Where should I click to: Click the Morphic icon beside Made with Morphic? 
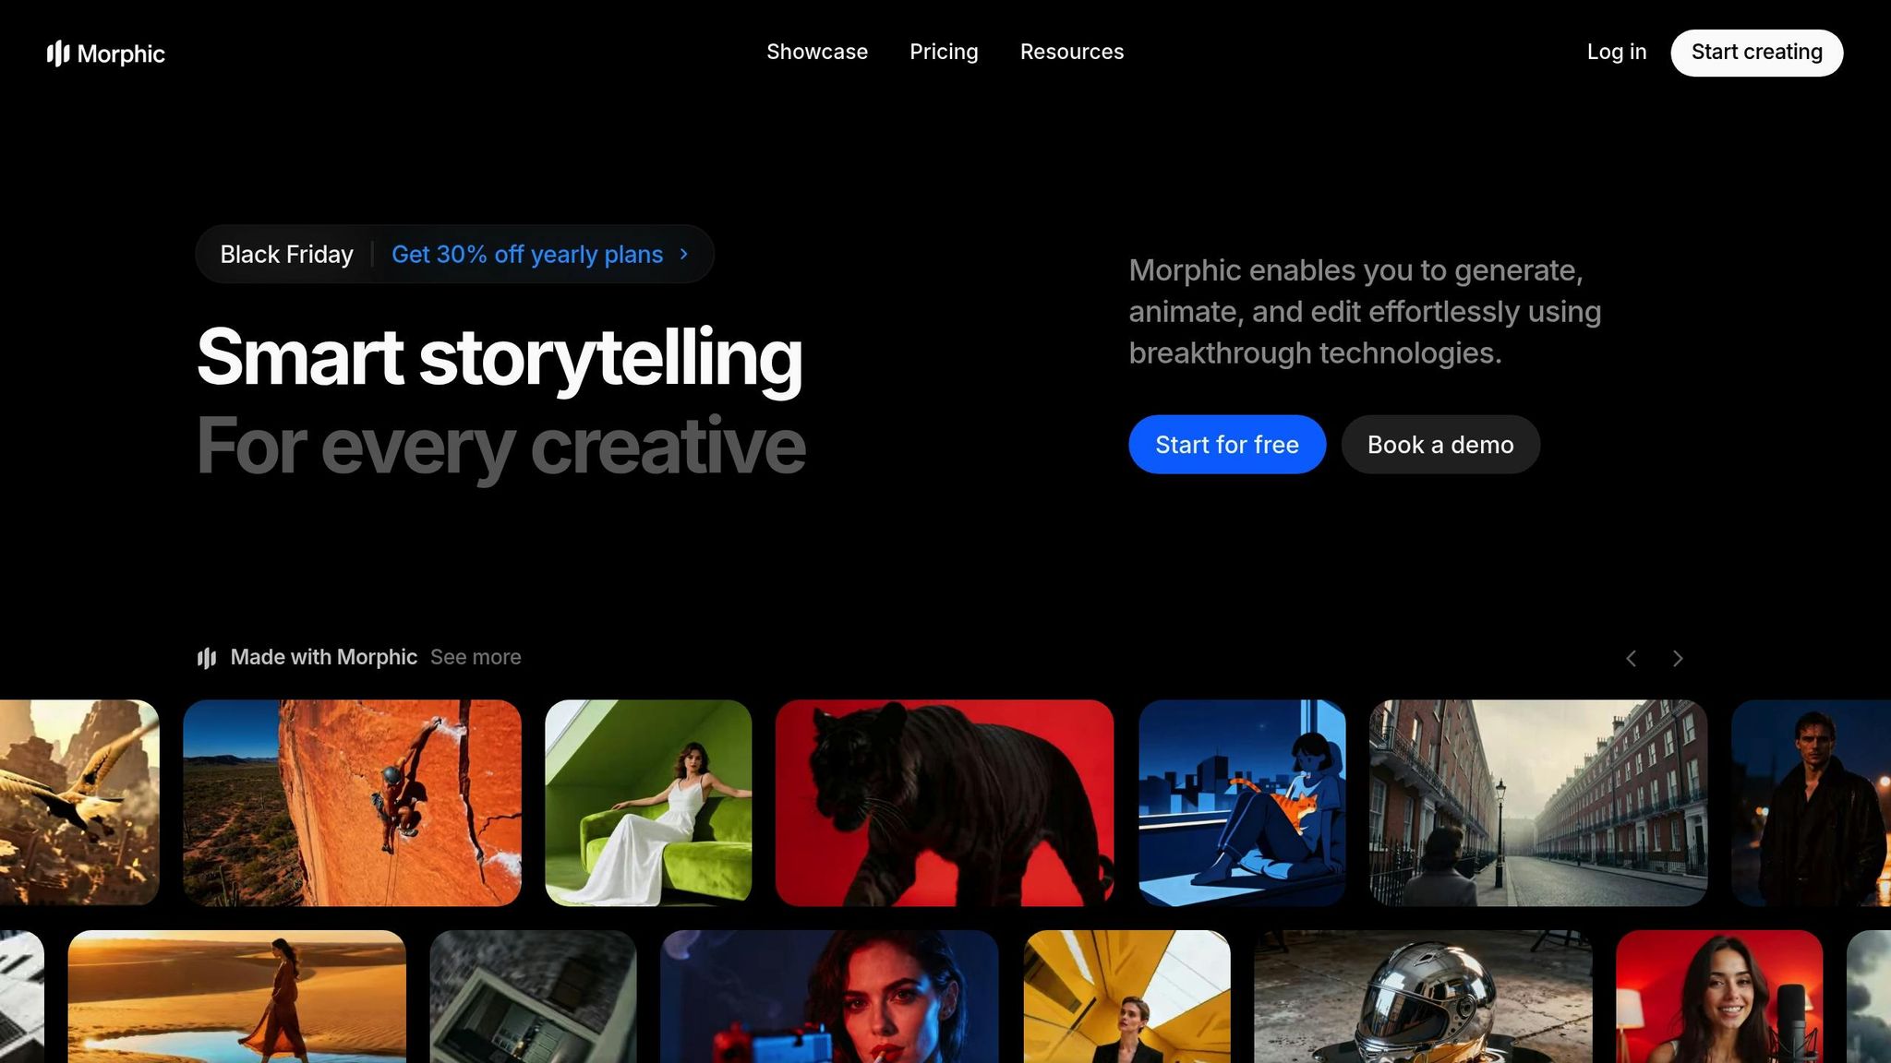(x=207, y=657)
